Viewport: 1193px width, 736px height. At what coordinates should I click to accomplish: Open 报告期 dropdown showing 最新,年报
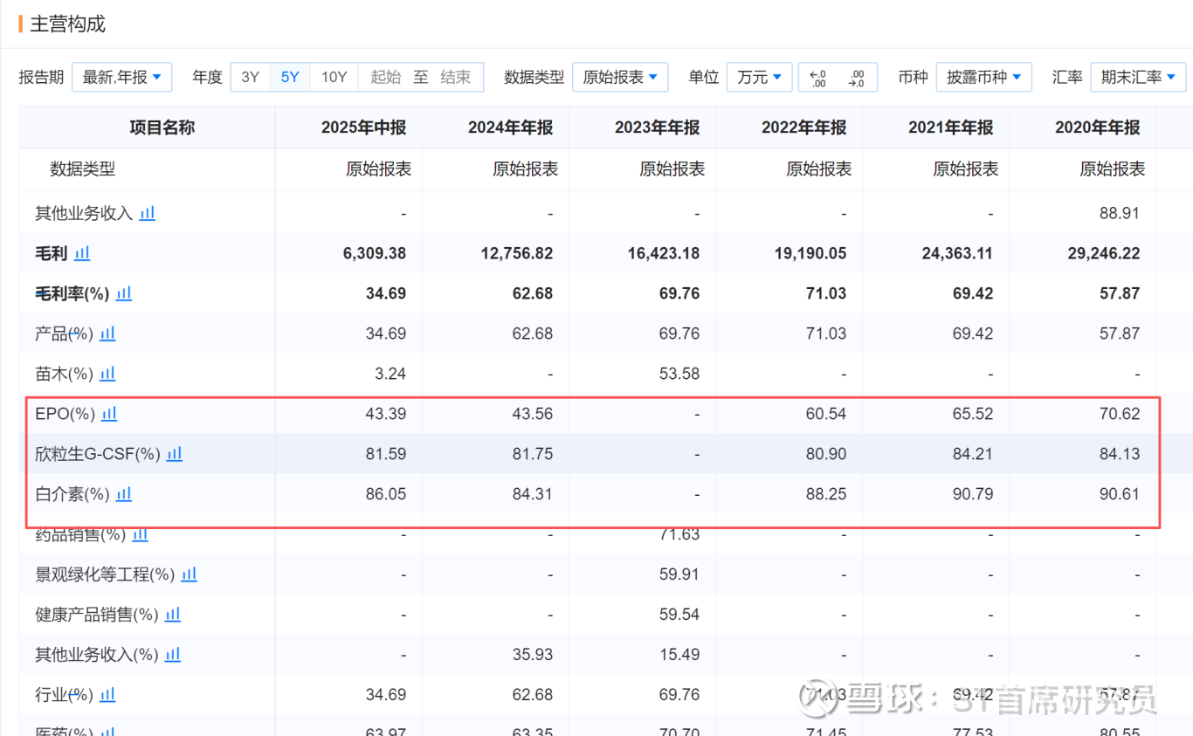point(121,78)
